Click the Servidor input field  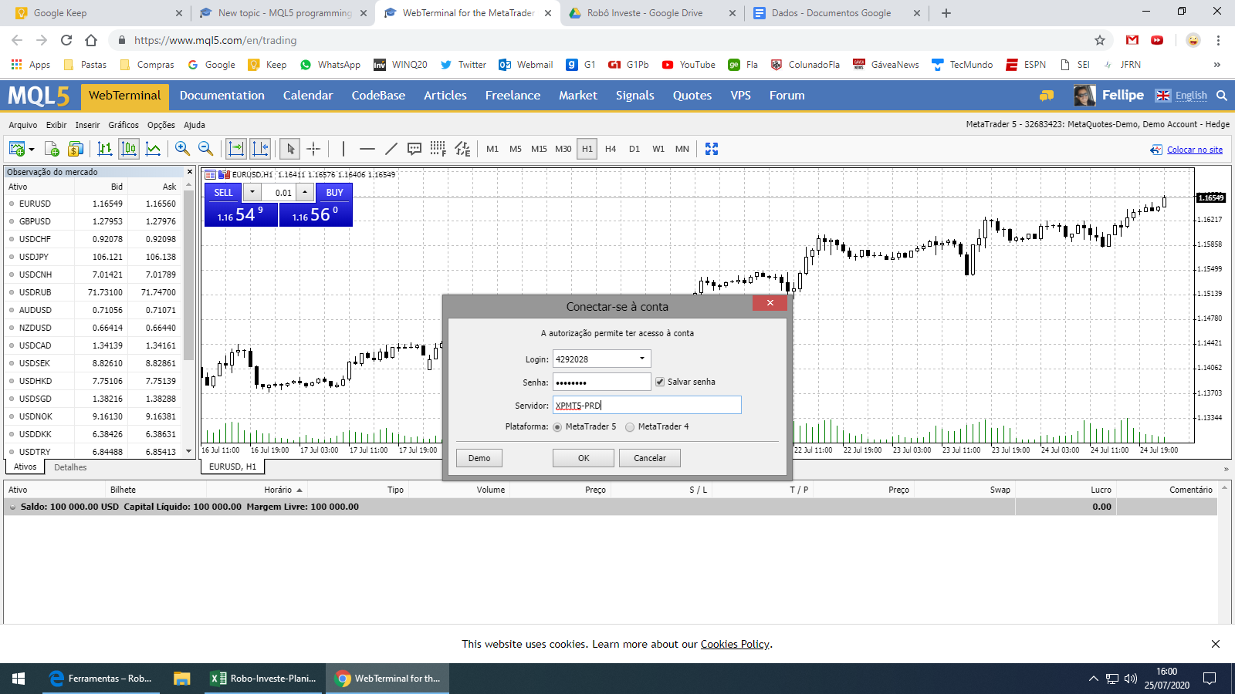pyautogui.click(x=647, y=405)
